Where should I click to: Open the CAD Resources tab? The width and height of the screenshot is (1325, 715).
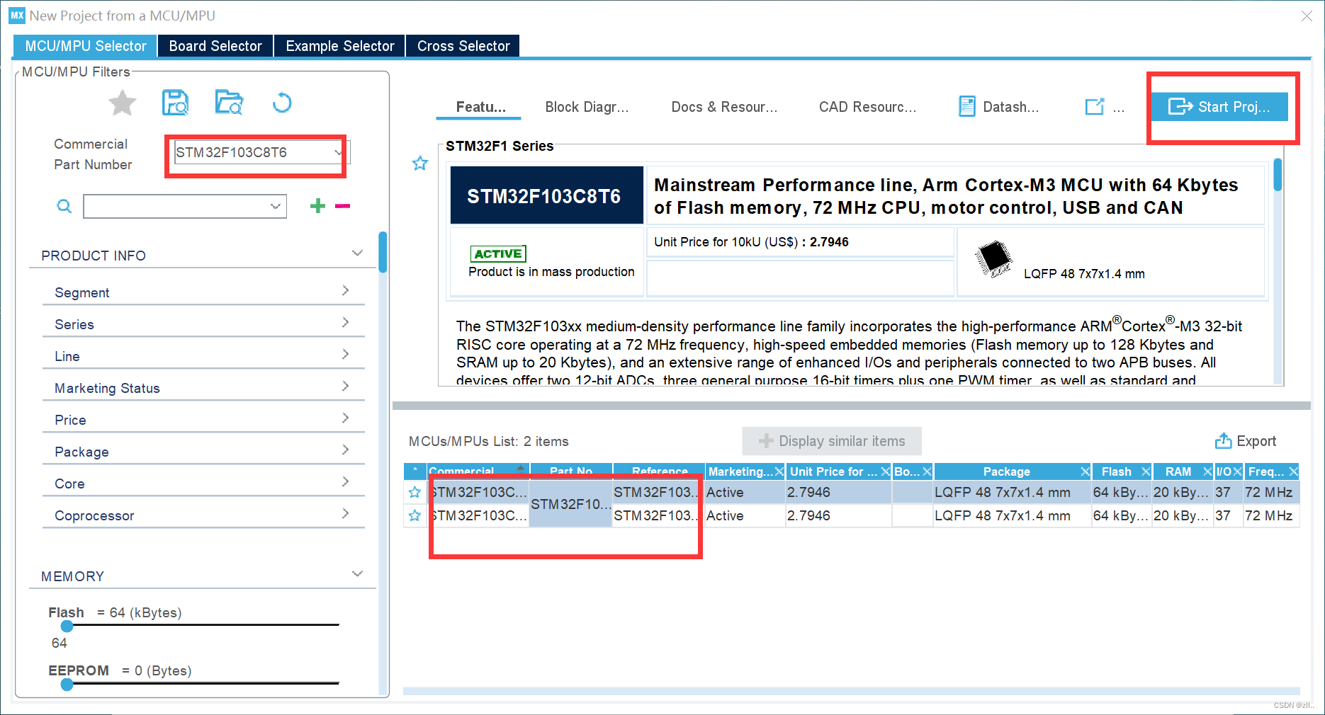[x=867, y=107]
